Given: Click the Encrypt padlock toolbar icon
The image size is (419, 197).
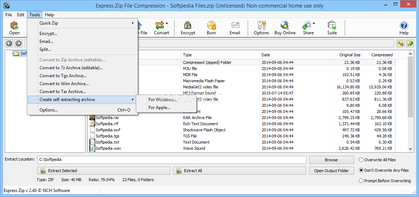Looking at the screenshot, I should coord(188,28).
